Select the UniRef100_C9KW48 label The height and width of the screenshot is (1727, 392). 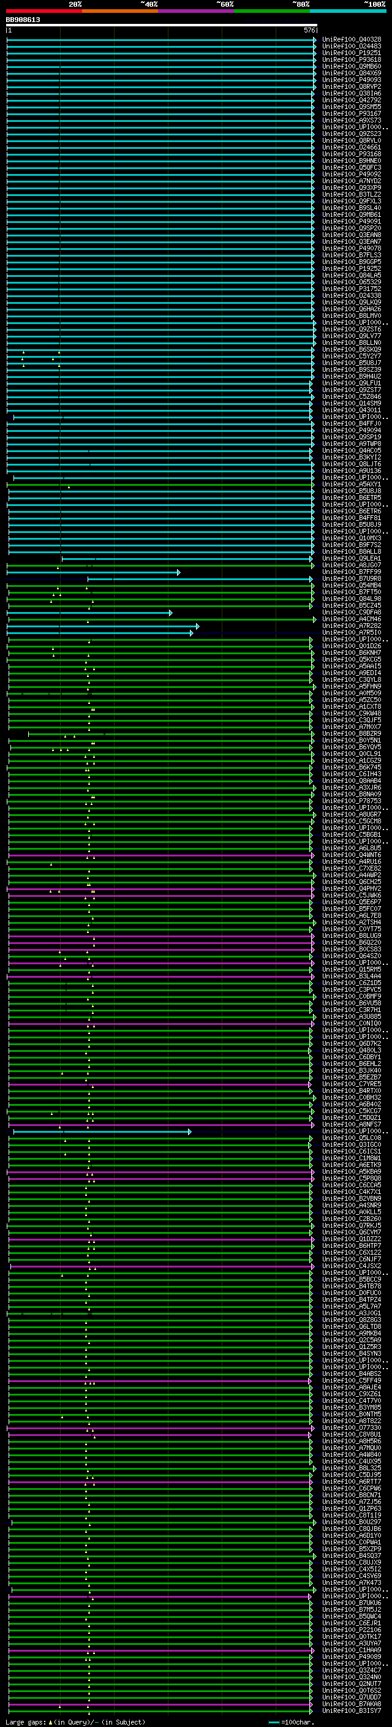352,713
